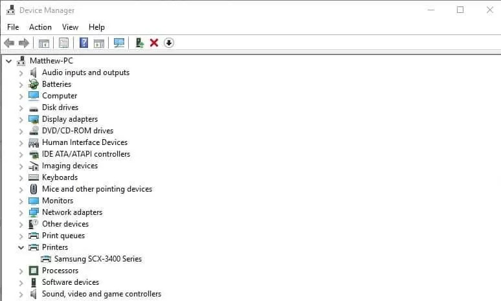The image size is (501, 301).
Task: Toggle the console tree pane icon
Action: pyautogui.click(x=44, y=43)
